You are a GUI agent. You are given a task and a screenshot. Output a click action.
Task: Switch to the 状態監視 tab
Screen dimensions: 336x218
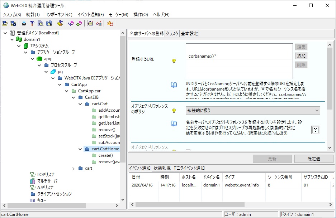(162, 168)
